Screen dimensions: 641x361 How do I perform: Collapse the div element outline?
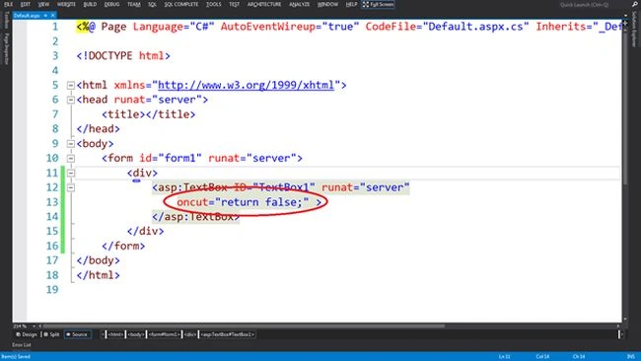point(71,173)
